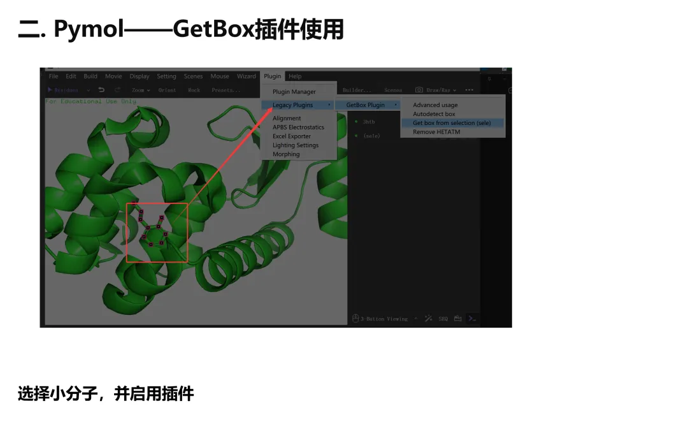Image resolution: width=688 pixels, height=429 pixels.
Task: Toggle the 3htb visibility dot
Action: tap(356, 122)
